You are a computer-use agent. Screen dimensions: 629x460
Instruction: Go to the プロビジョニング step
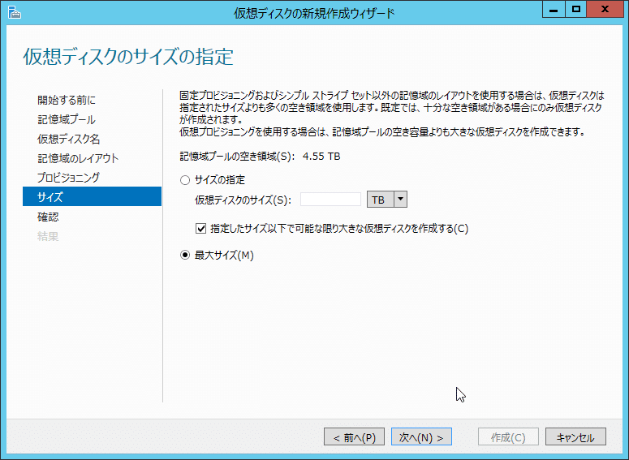pos(68,177)
